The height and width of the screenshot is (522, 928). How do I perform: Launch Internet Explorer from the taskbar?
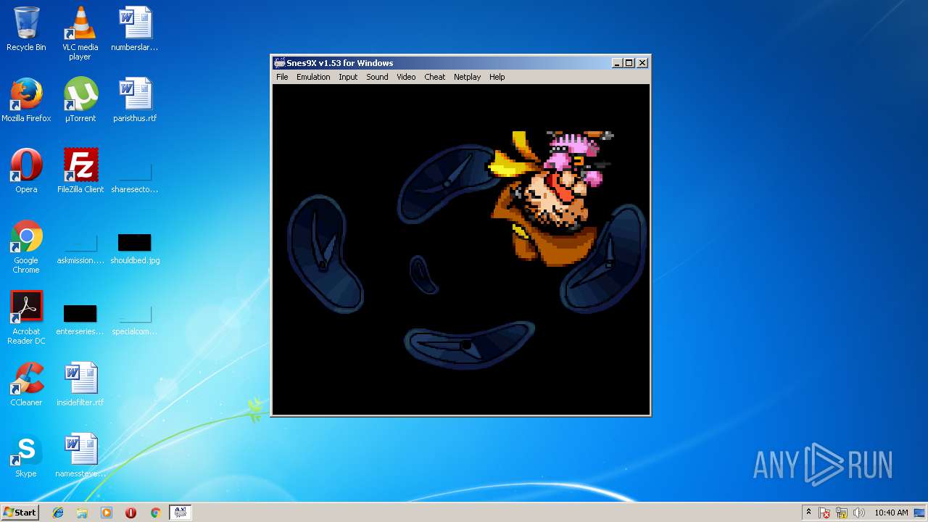pos(58,513)
